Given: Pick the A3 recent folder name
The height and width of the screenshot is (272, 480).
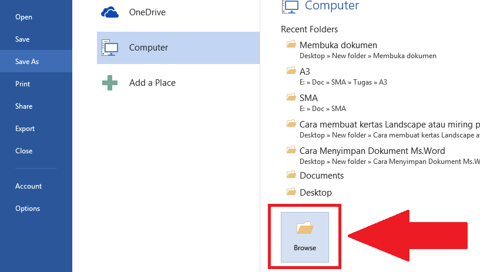Looking at the screenshot, I should 305,72.
